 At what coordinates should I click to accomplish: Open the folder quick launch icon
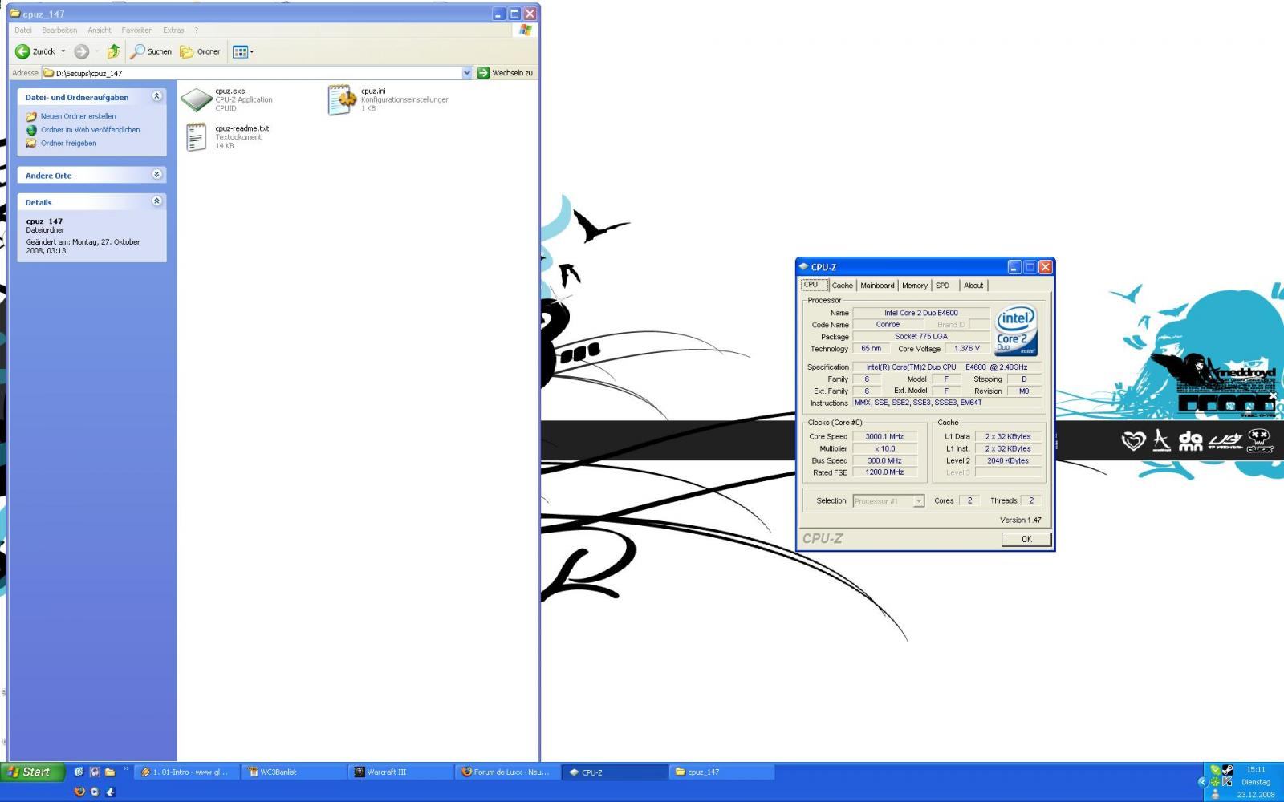110,772
